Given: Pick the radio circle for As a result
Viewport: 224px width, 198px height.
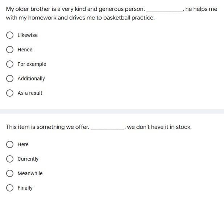Looking at the screenshot, I should [10, 93].
